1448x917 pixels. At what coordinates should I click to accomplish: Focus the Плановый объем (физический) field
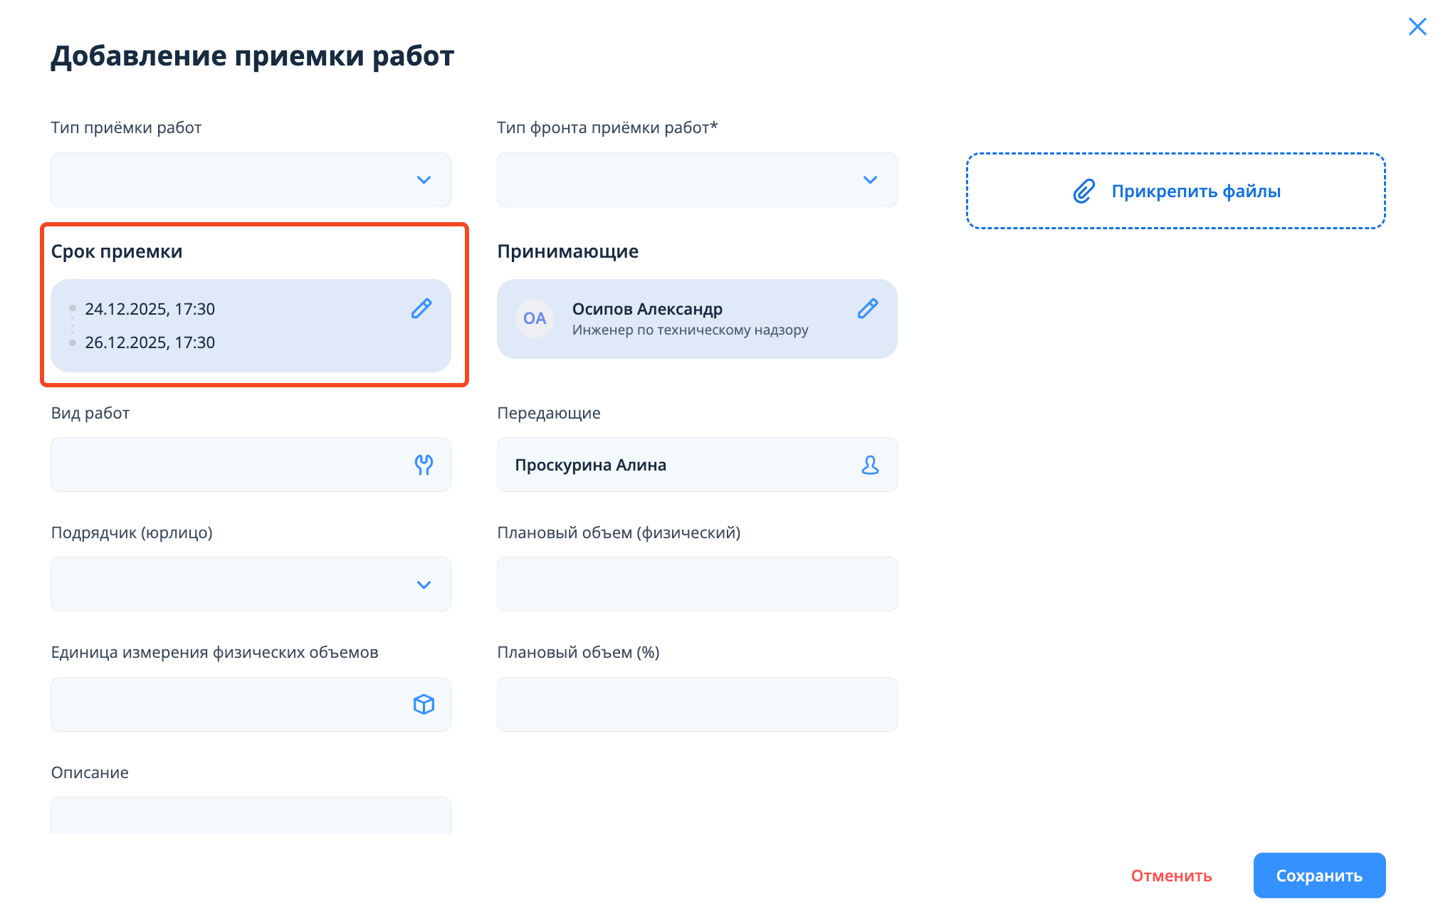(x=696, y=585)
